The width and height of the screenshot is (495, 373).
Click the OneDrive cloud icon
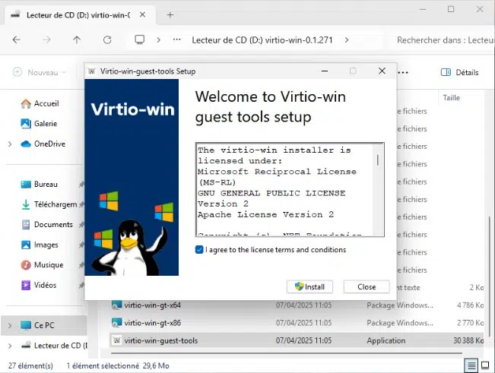pyautogui.click(x=26, y=144)
